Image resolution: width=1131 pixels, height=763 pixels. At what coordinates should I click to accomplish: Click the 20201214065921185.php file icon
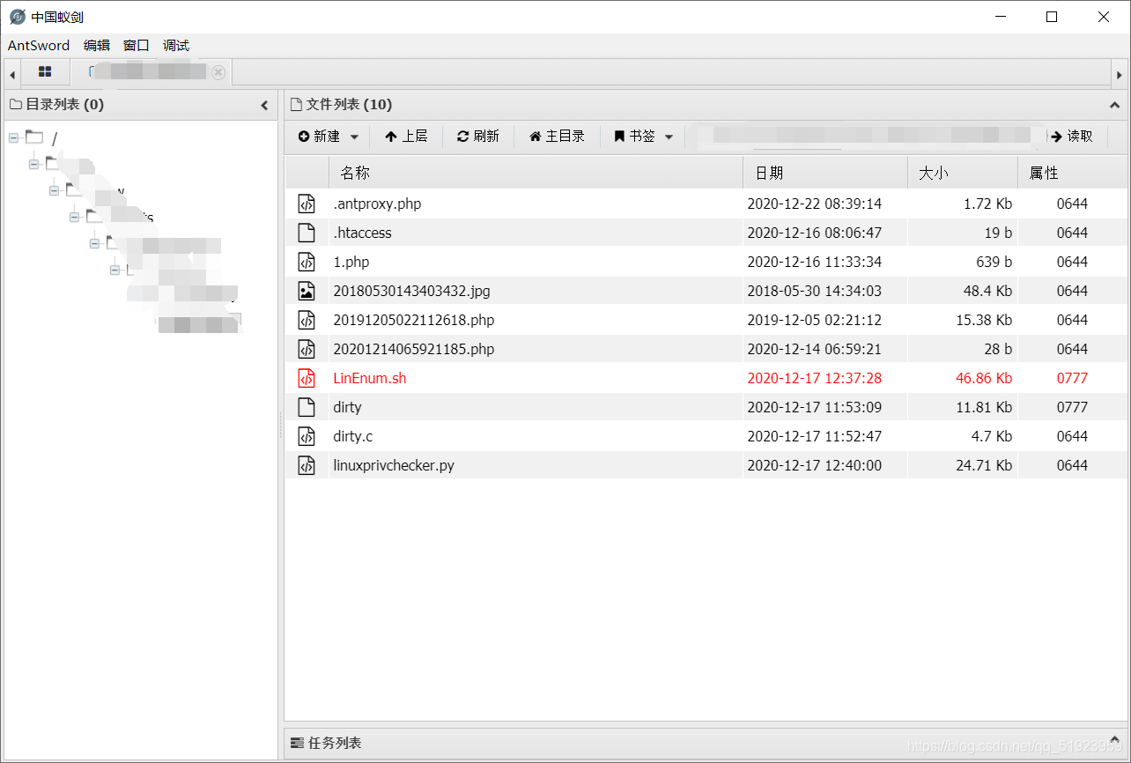[306, 349]
